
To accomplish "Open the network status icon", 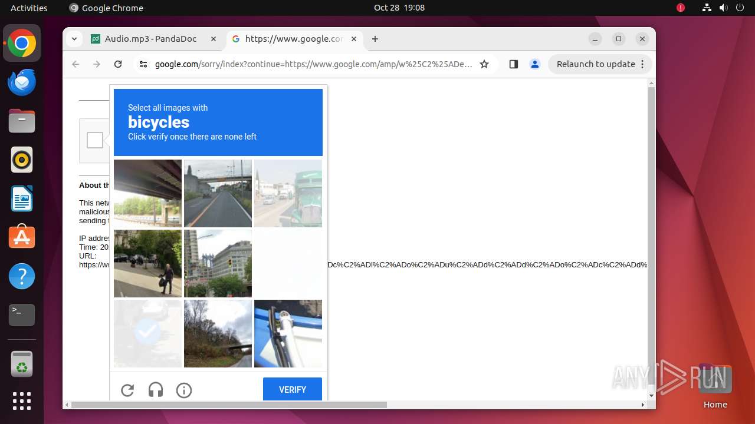I will coord(707,8).
